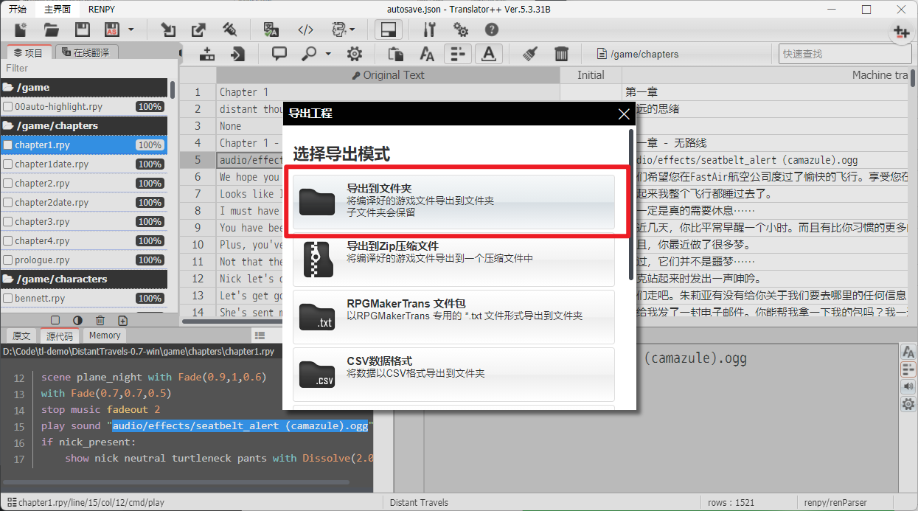This screenshot has height=511, width=918.
Task: Open the 开始 menu
Action: tap(17, 10)
